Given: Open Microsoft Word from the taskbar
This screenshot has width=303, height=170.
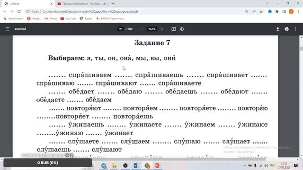Looking at the screenshot, I should tap(136, 166).
